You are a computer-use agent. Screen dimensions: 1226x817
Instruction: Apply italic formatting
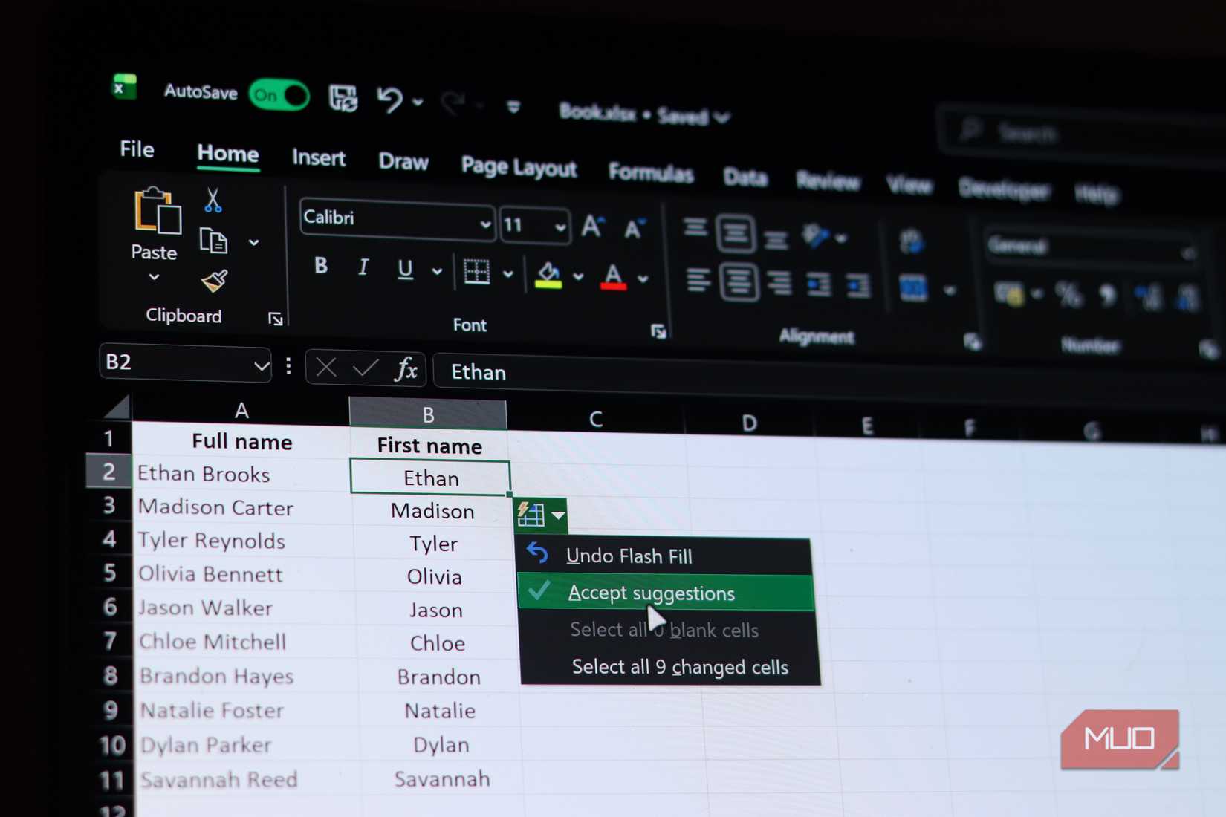coord(363,267)
